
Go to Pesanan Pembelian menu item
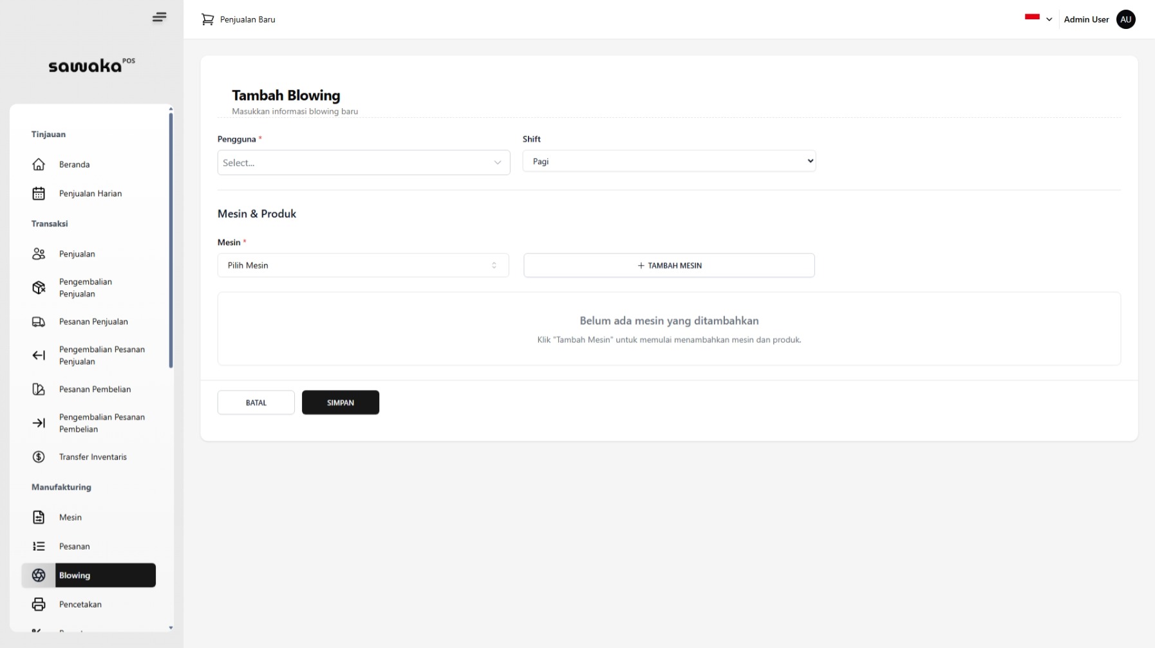(x=95, y=389)
